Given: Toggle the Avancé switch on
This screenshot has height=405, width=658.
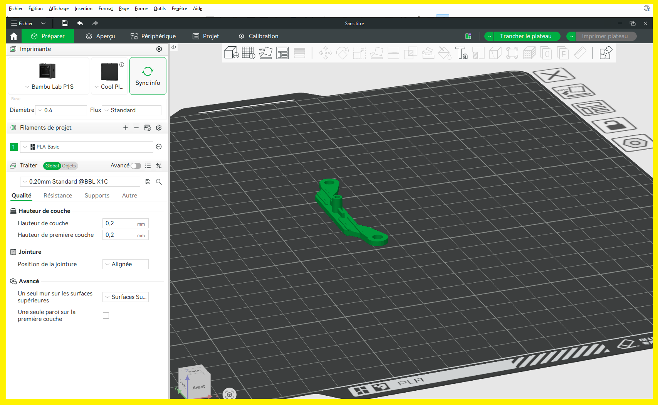Looking at the screenshot, I should [136, 166].
